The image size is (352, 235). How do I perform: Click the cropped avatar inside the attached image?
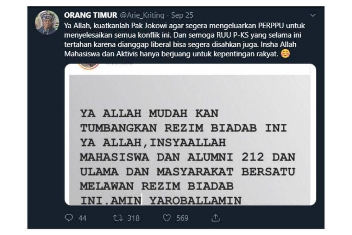(x=88, y=66)
